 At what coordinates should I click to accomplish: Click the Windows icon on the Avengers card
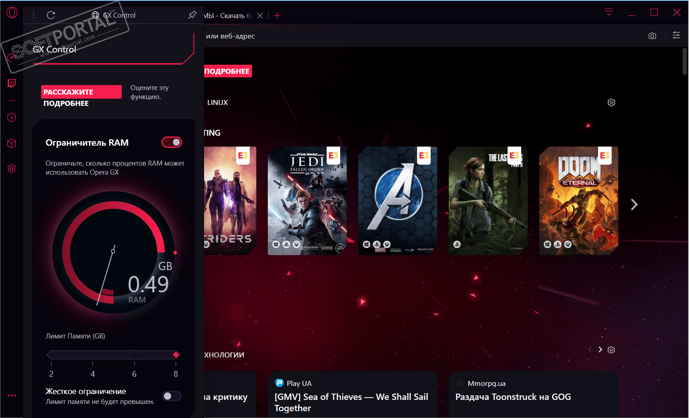coord(366,244)
